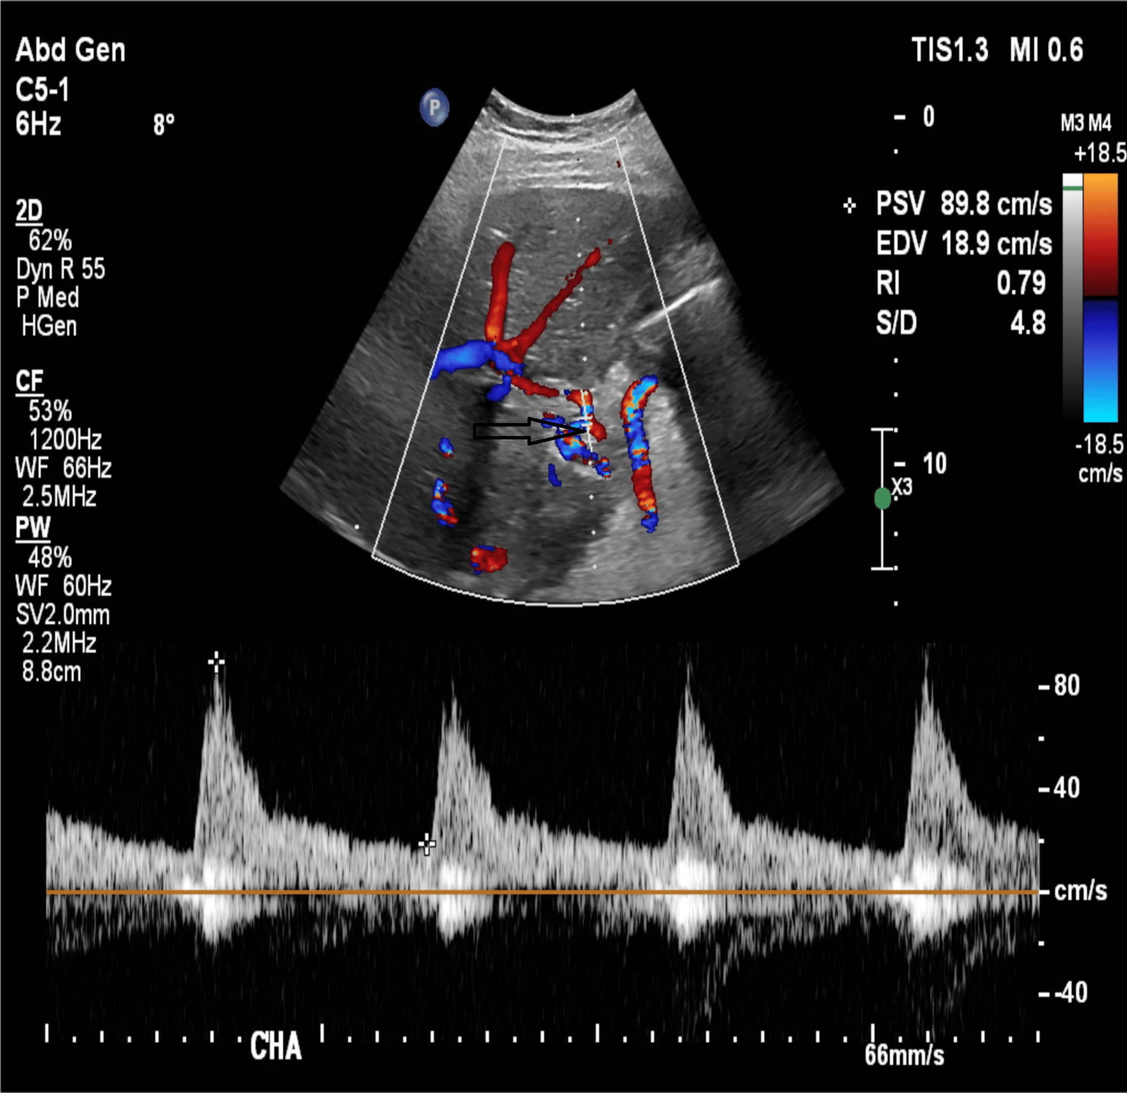Click the HGen setting
The height and width of the screenshot is (1093, 1127).
click(50, 326)
